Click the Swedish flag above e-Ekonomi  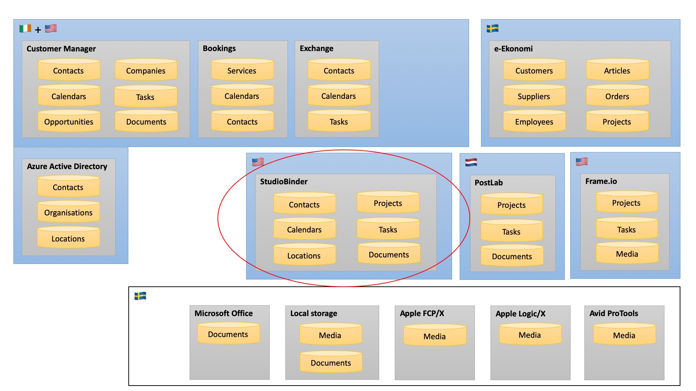tap(493, 28)
